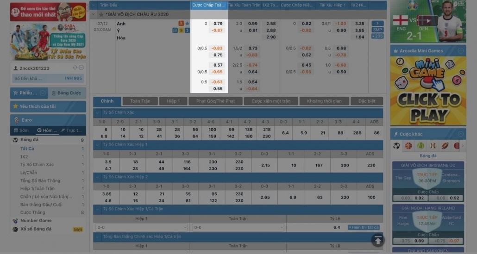
Task: Click the Hiển thị tất cả button
Action: point(364,227)
